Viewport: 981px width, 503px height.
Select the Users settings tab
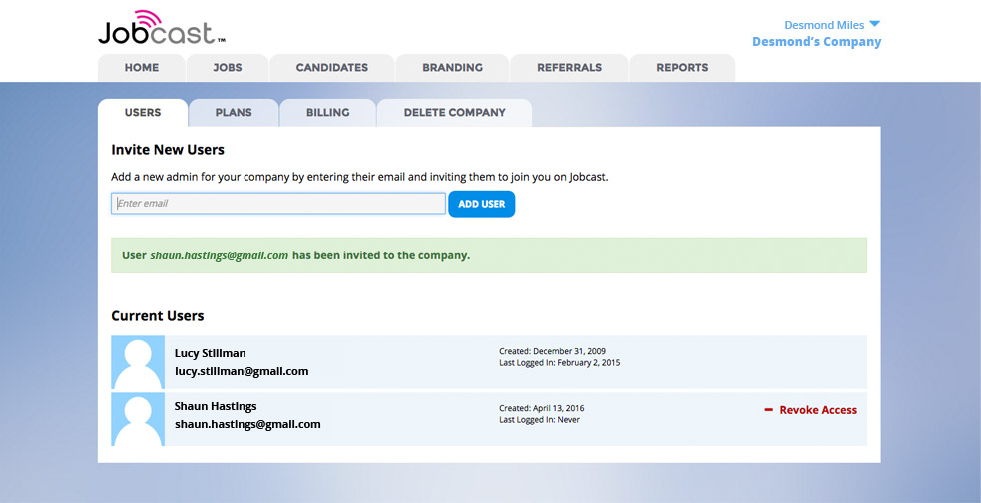tap(143, 113)
